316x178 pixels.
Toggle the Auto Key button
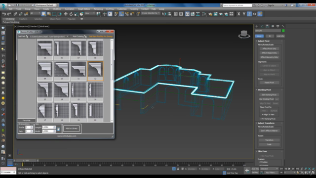(255, 169)
